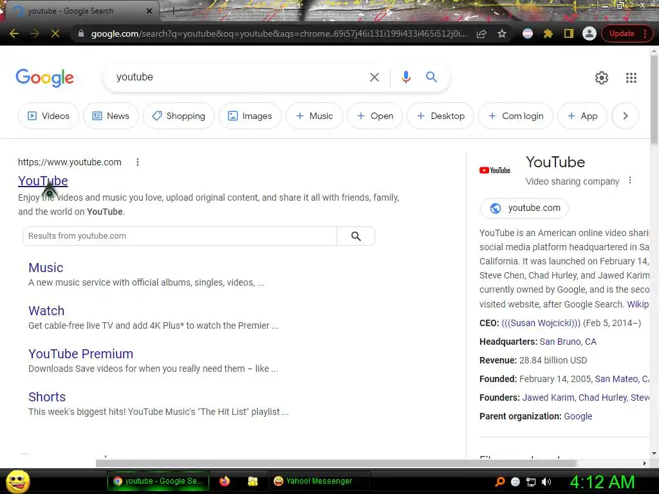Image resolution: width=659 pixels, height=494 pixels.
Task: Add App refinement chip
Action: coord(582,116)
